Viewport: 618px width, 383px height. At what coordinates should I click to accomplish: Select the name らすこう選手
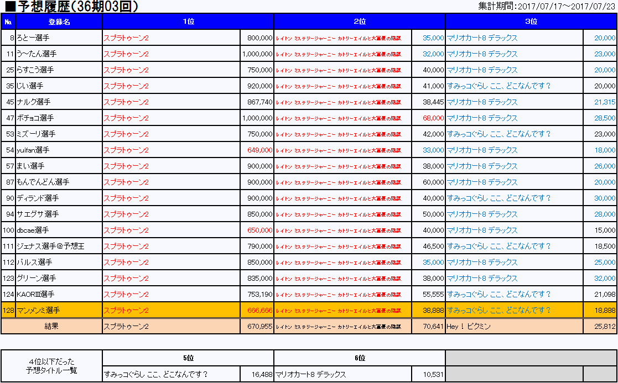(35, 70)
